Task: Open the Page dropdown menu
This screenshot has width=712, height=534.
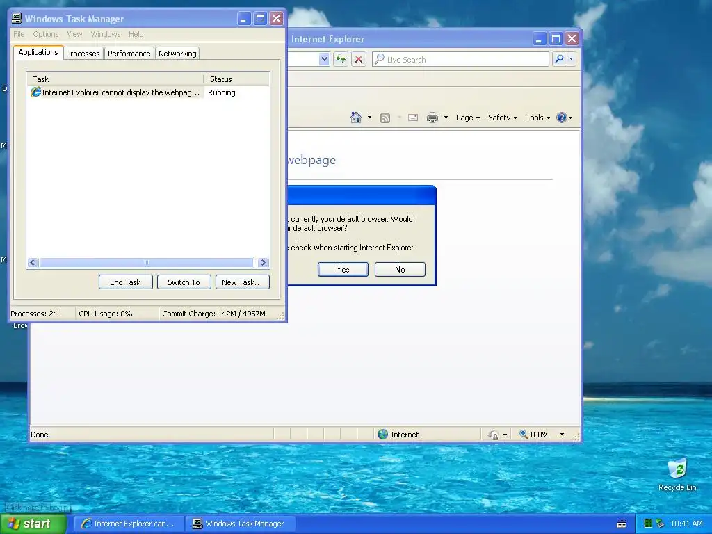Action: [x=468, y=118]
